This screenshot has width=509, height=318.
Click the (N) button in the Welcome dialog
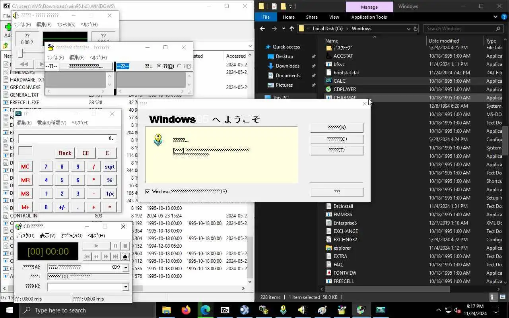click(337, 128)
